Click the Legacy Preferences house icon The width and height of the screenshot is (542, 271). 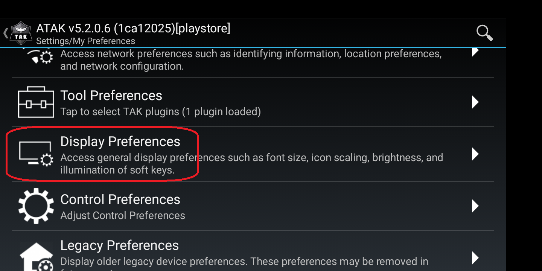36,257
